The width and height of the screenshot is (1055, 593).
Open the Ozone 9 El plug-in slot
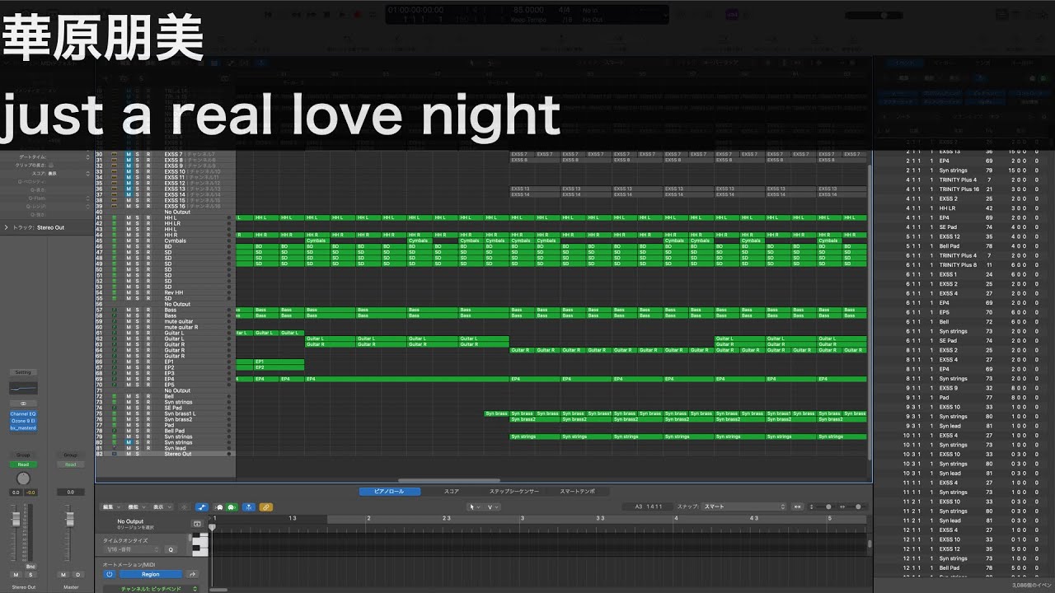click(x=23, y=421)
